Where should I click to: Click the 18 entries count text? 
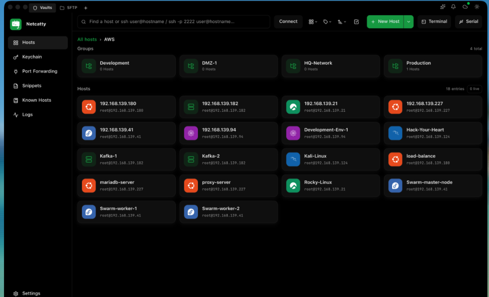point(455,89)
